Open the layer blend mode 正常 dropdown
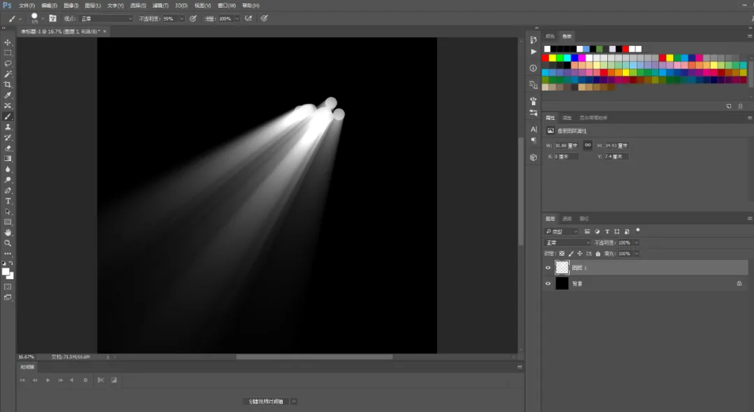The width and height of the screenshot is (754, 412). pyautogui.click(x=568, y=243)
